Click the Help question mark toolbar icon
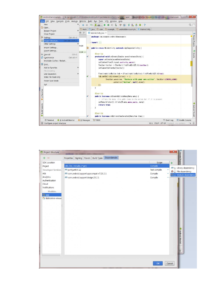This screenshot has height=290, width=199. click(145, 25)
